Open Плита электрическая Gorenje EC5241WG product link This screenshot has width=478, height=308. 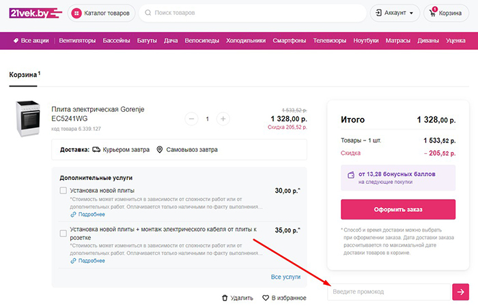[x=98, y=114]
